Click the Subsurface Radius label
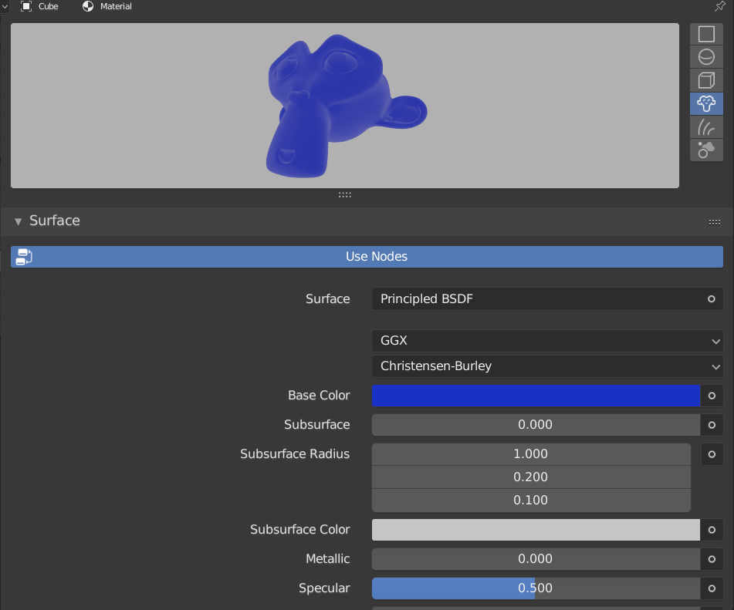 295,454
